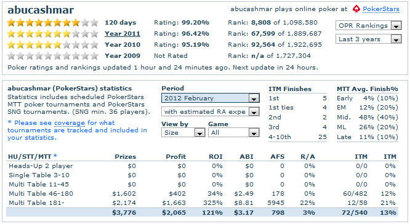Select the Multi Table 181- row
Viewport: 410px width, 224px height.
[202, 203]
